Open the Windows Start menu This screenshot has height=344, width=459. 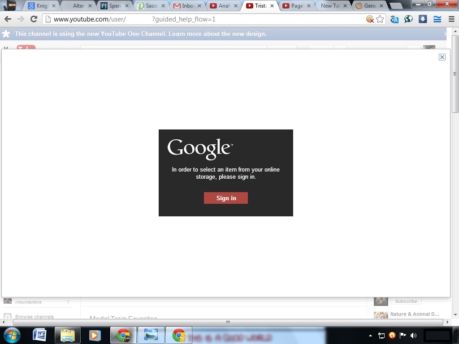click(x=12, y=335)
